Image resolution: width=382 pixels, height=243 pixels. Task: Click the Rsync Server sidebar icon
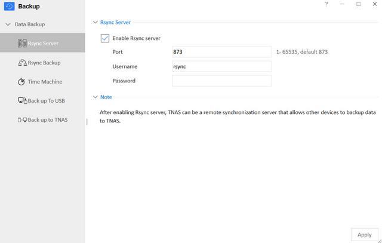pyautogui.click(x=22, y=43)
